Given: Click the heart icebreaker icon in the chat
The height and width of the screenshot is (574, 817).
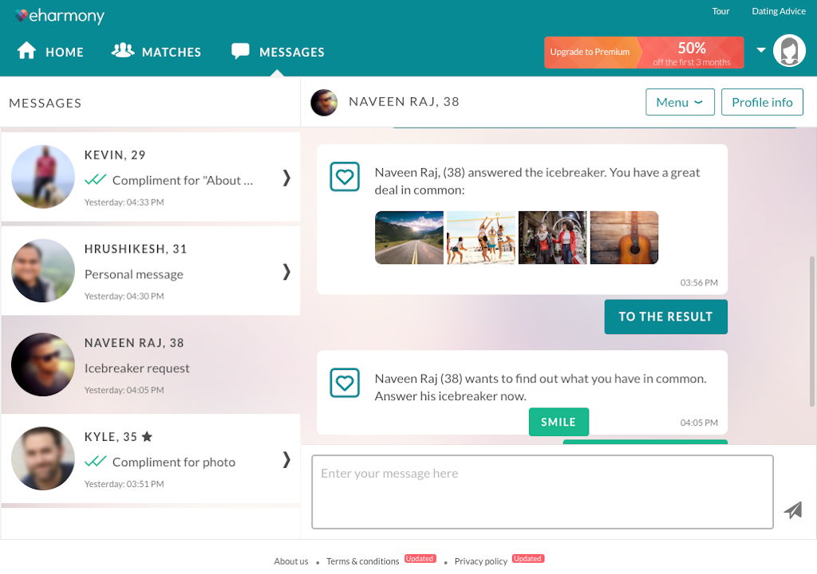Looking at the screenshot, I should (x=345, y=176).
